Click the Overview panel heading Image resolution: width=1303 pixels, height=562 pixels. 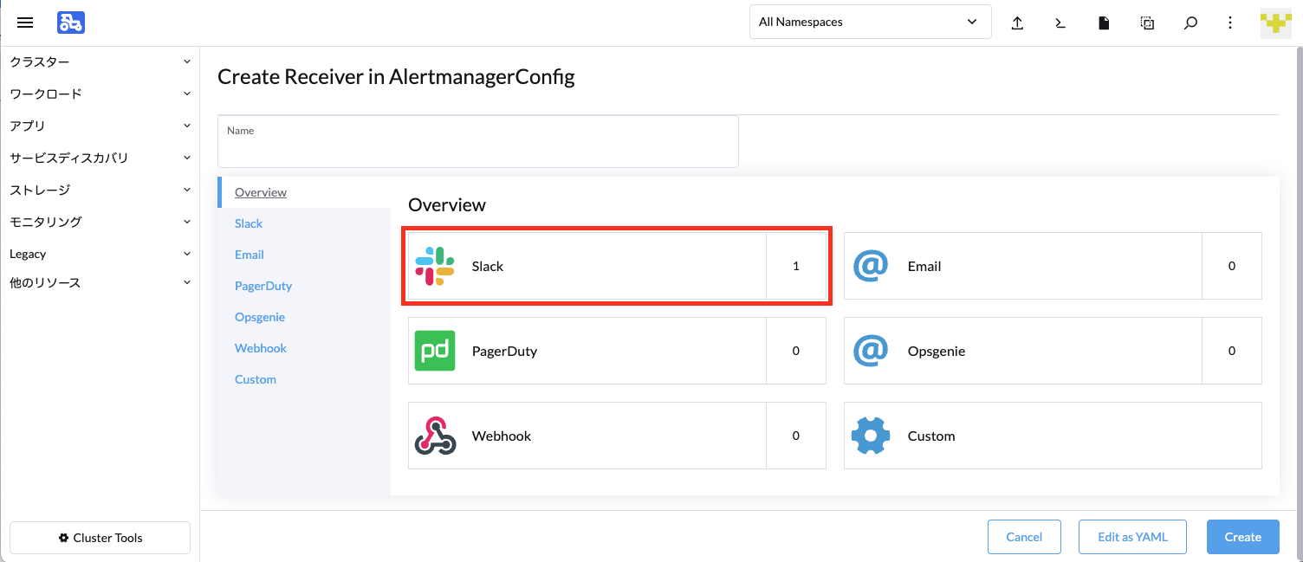coord(447,205)
